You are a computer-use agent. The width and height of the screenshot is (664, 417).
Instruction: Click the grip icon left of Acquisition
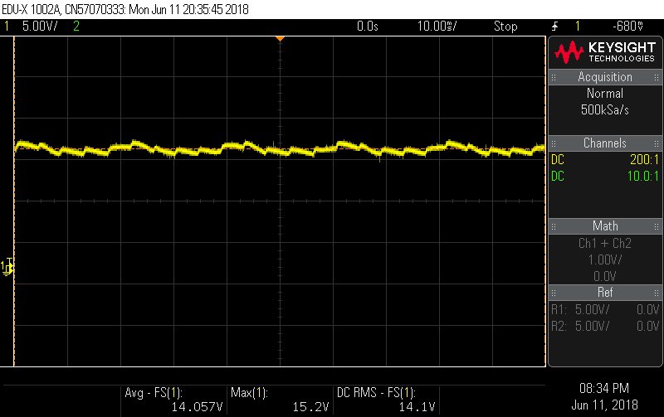(554, 77)
